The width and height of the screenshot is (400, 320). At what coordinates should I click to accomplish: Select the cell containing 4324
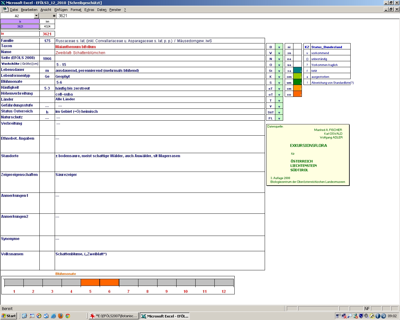(x=47, y=26)
